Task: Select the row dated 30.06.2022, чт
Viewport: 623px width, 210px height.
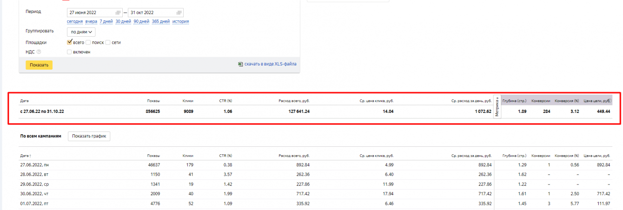Action: [x=315, y=193]
